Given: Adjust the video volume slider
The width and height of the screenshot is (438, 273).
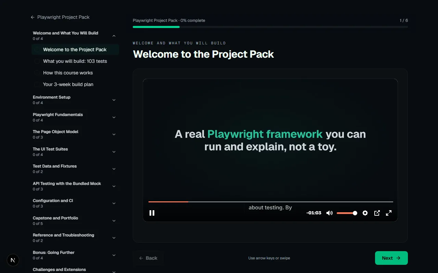Looking at the screenshot, I should coord(347,213).
